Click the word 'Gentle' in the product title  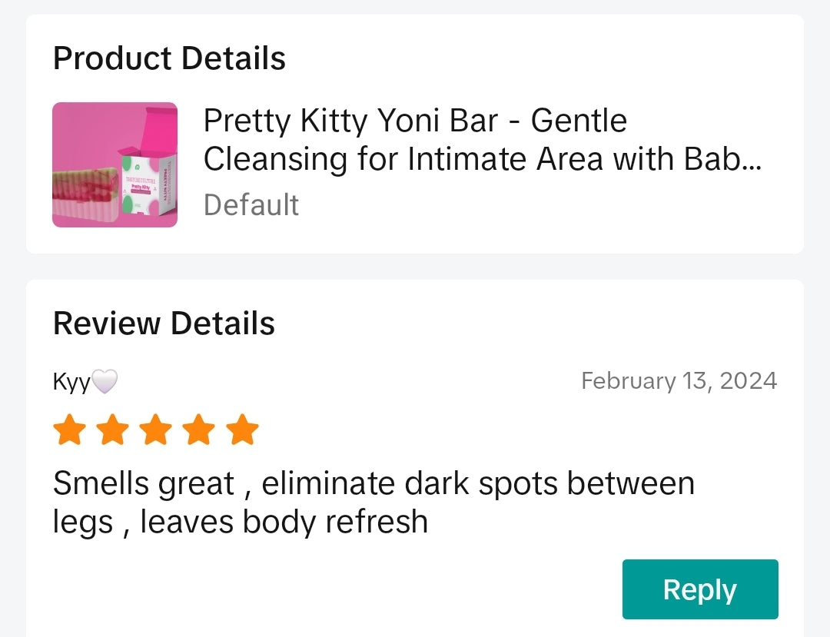pos(579,121)
